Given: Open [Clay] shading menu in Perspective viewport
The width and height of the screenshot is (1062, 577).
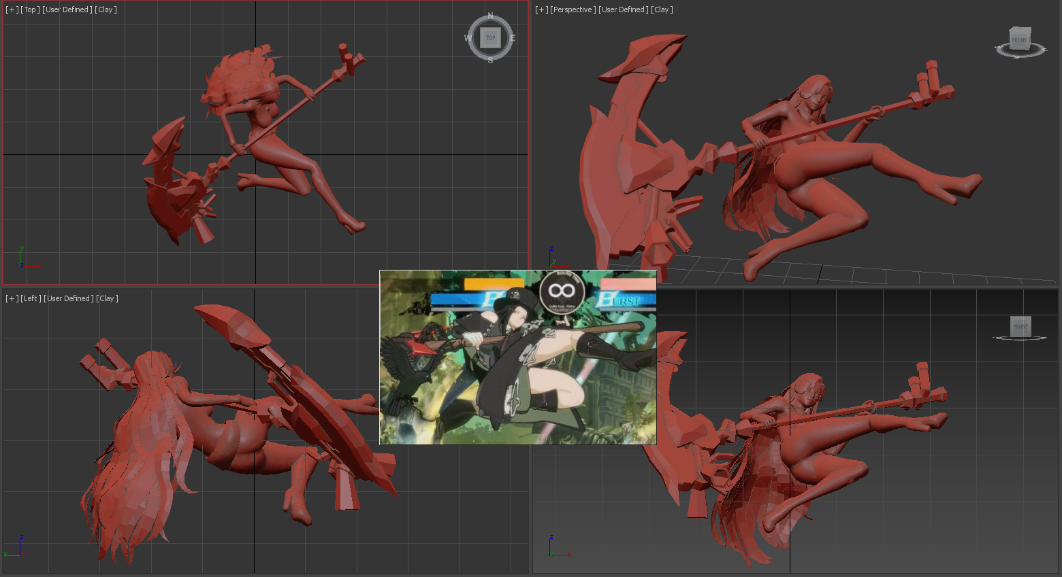Looking at the screenshot, I should tap(662, 10).
